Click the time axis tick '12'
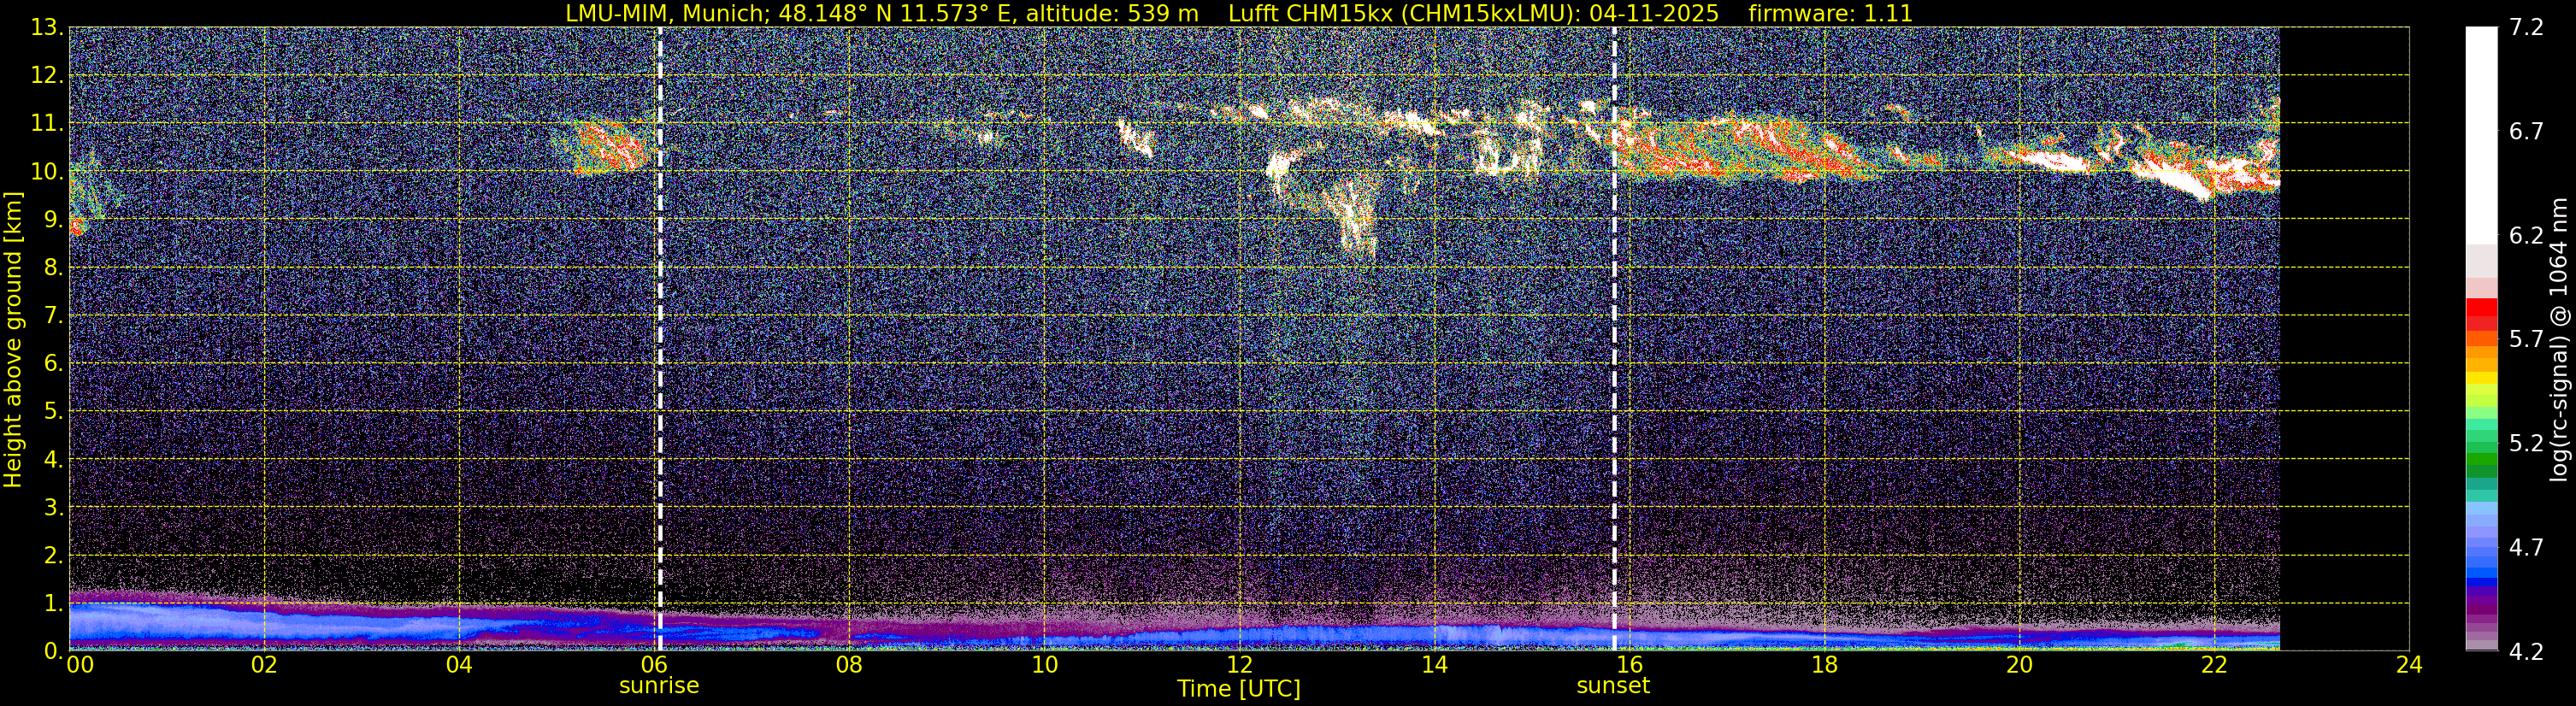The image size is (2576, 706). click(1239, 665)
